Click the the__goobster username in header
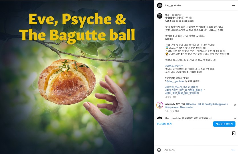 click(173, 5)
